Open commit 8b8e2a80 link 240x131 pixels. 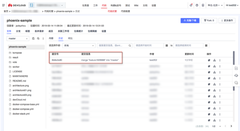coord(57,60)
